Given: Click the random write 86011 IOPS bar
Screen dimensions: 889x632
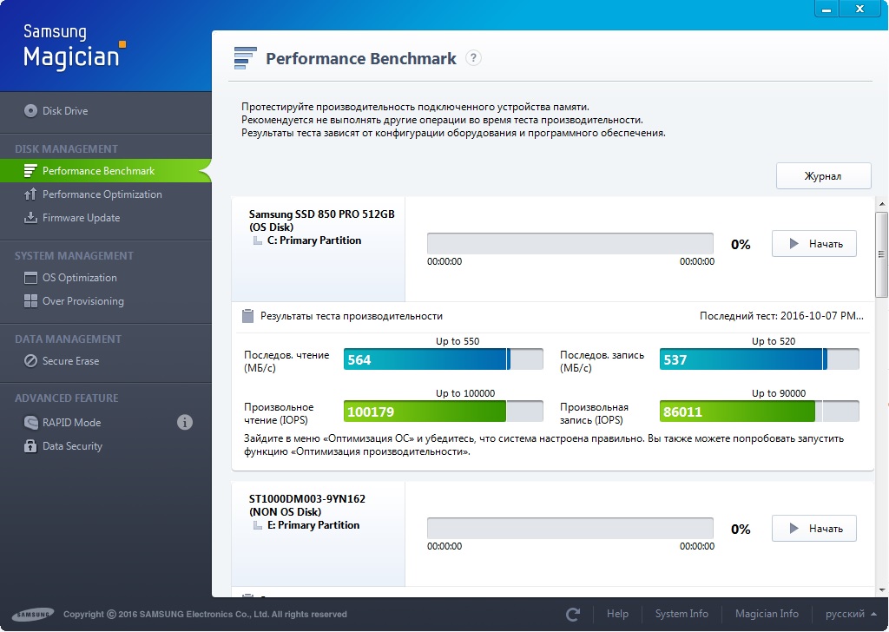Looking at the screenshot, I should coord(759,411).
